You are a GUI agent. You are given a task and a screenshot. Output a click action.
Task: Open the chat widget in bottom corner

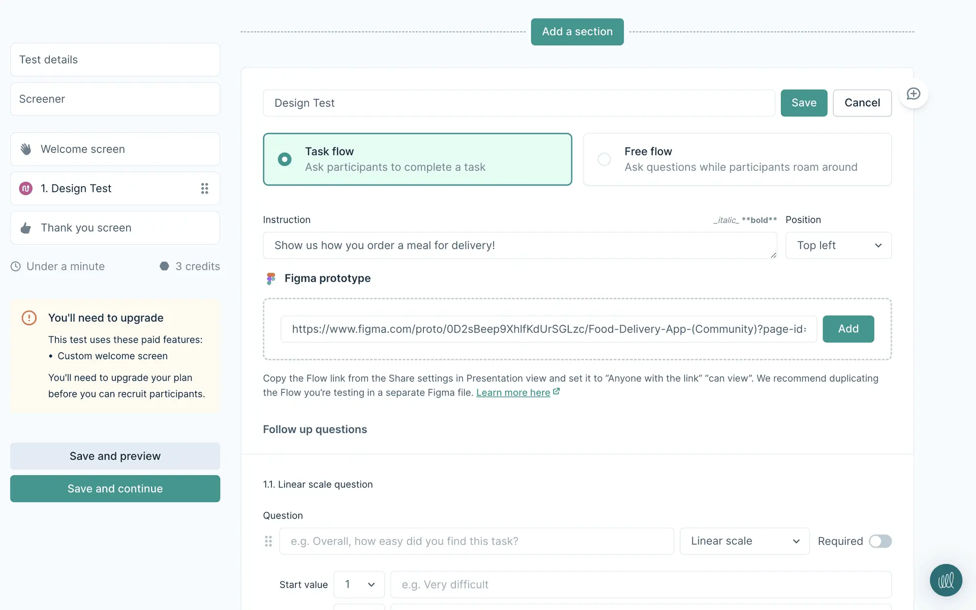tap(945, 580)
